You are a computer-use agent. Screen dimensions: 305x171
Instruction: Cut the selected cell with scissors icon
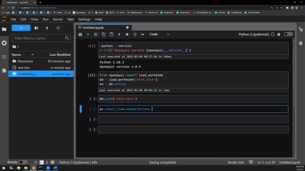[96, 34]
